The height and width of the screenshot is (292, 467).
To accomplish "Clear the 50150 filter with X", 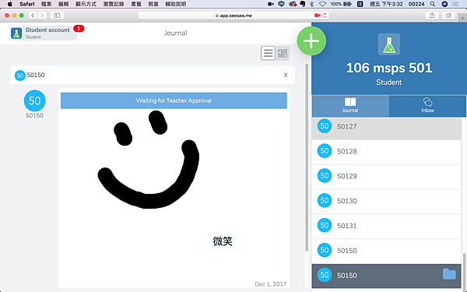I will pos(286,75).
